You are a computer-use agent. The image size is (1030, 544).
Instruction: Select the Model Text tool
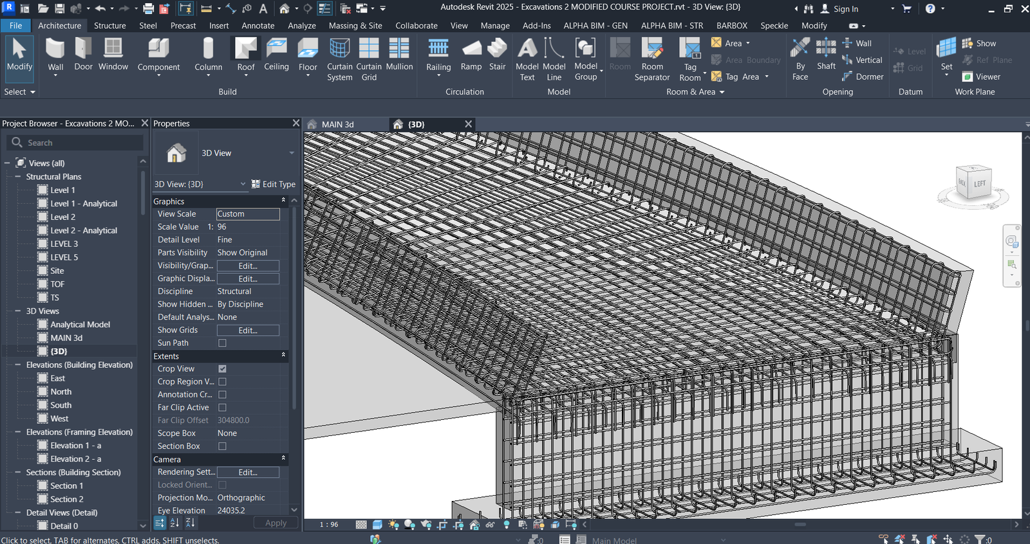click(x=527, y=58)
